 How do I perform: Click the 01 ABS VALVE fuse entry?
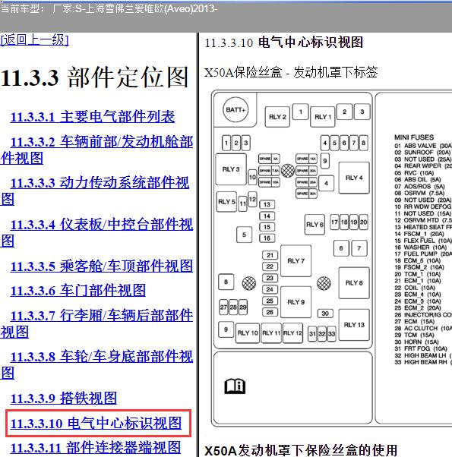click(x=423, y=146)
